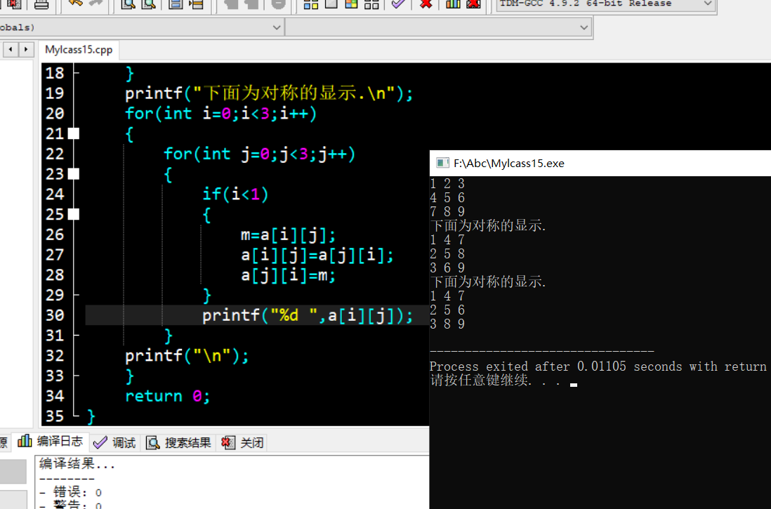Click the 关闭 tab in bottom panel
771x509 pixels.
coord(243,442)
